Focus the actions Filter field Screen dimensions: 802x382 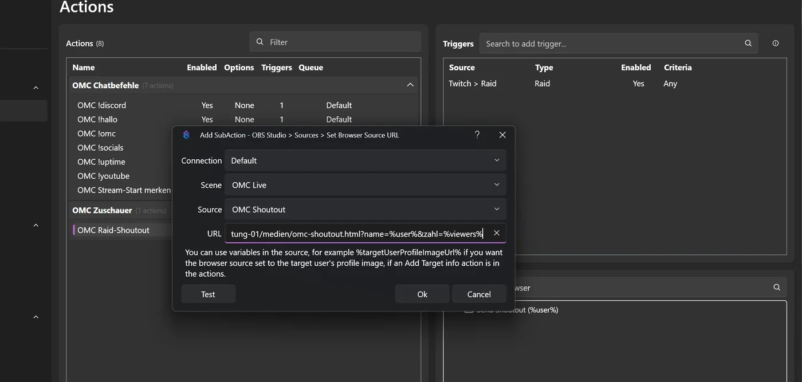335,42
